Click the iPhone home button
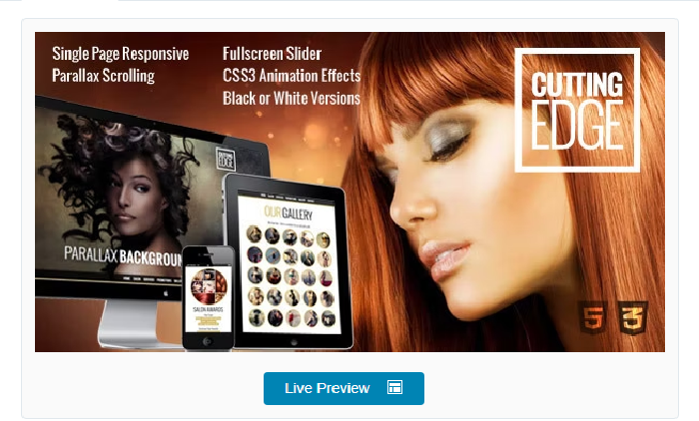 pyautogui.click(x=208, y=341)
